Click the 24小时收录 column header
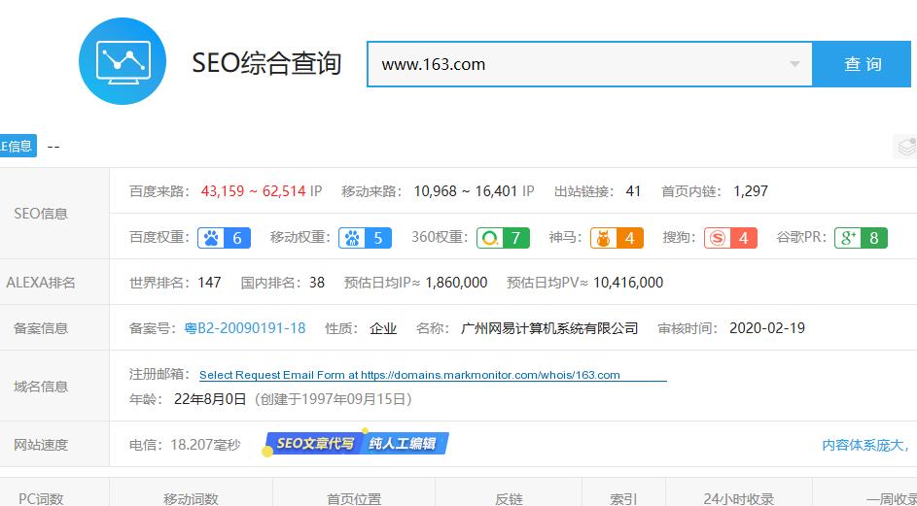 click(739, 498)
